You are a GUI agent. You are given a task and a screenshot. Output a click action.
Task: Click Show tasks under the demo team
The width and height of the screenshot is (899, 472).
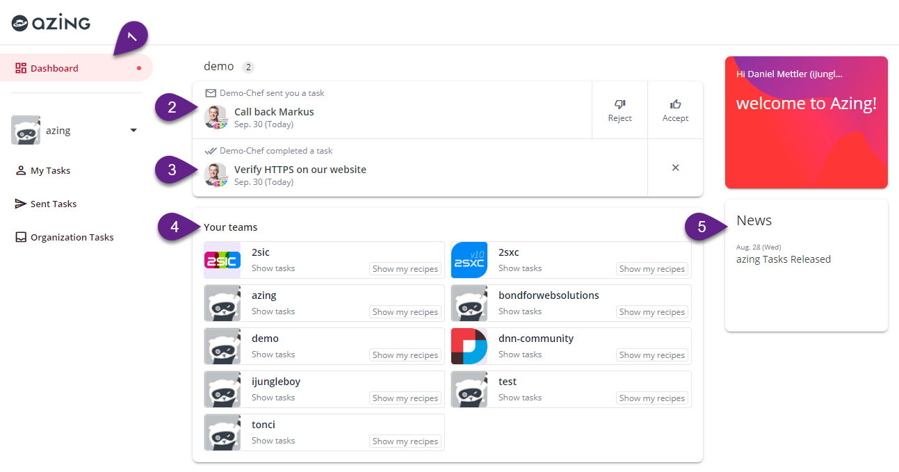coord(273,355)
